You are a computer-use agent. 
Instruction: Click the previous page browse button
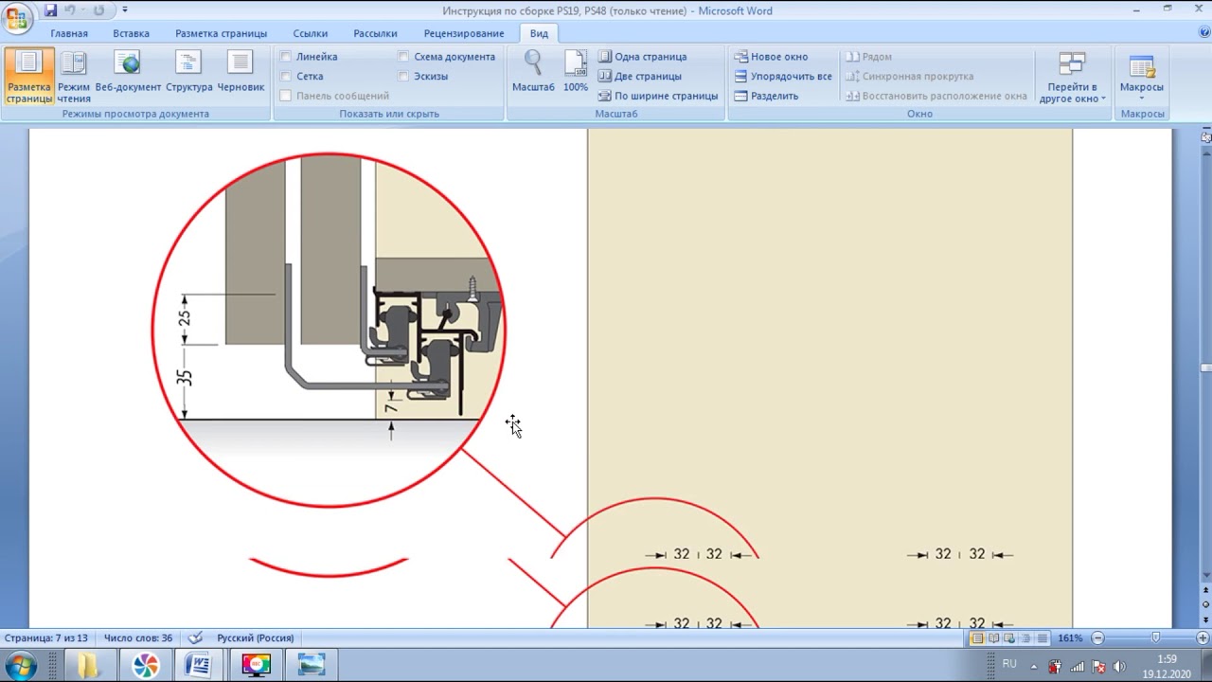coord(1205,591)
